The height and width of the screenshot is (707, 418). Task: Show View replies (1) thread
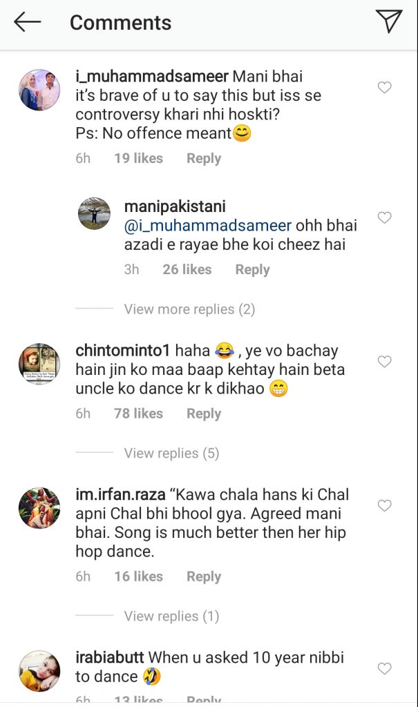171,616
